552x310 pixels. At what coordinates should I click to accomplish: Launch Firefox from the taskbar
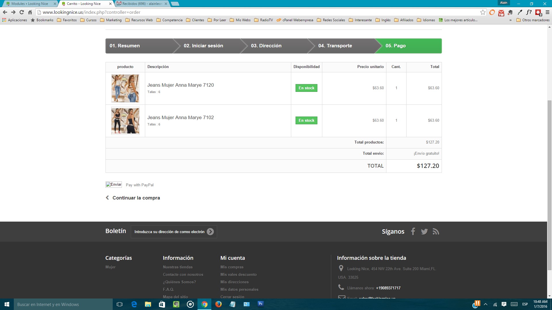218,304
